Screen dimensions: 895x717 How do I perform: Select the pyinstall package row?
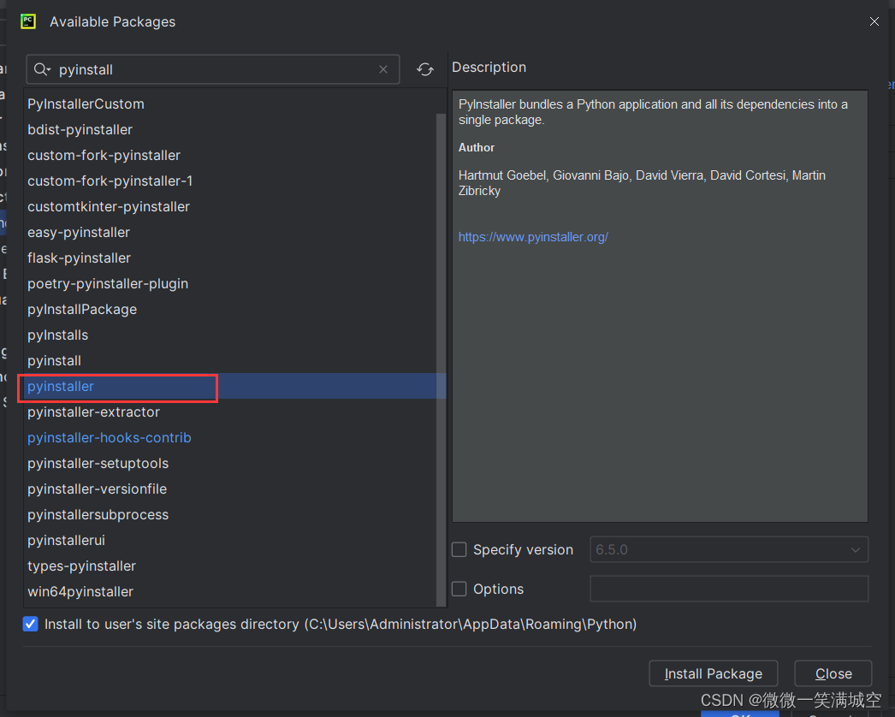[x=234, y=361]
